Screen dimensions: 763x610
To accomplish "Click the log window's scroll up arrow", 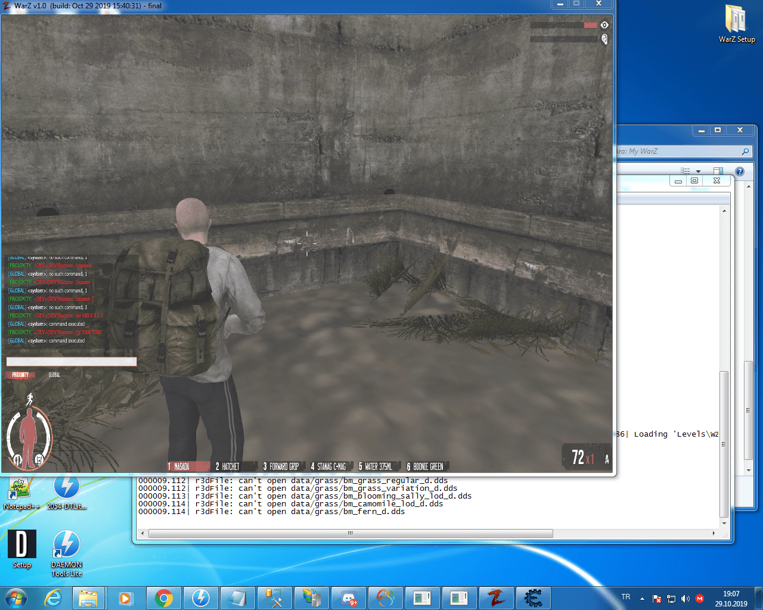I will tap(724, 211).
